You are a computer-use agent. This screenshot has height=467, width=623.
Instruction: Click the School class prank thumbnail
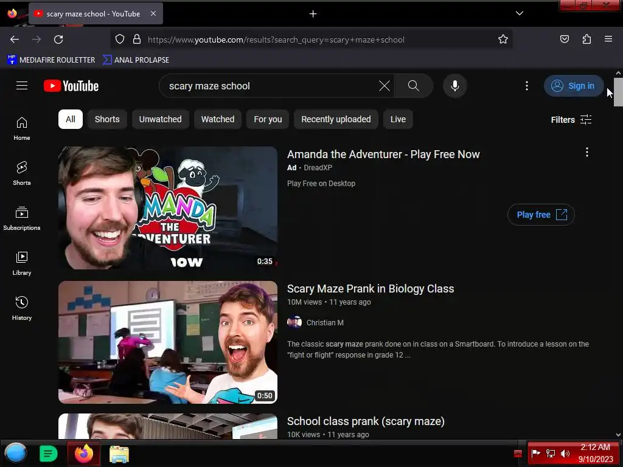(168, 426)
